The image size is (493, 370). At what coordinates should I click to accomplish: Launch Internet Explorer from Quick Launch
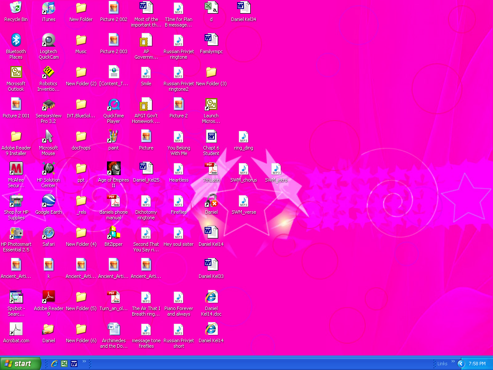point(54,363)
